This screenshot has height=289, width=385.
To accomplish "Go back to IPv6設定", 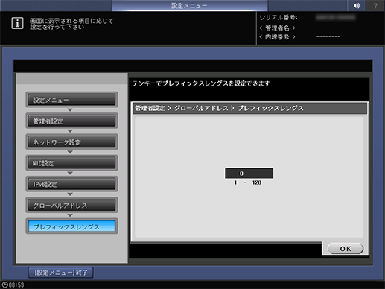I will [x=71, y=184].
